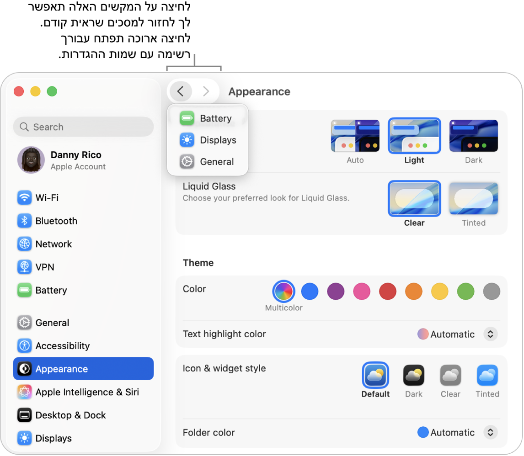The width and height of the screenshot is (524, 456).
Task: Click Danny Rico's avatar picture
Action: 31,160
